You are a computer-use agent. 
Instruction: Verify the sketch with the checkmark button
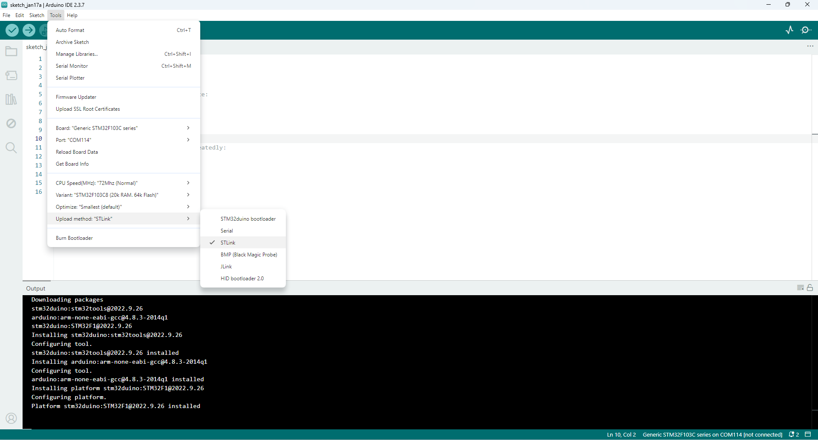[x=12, y=30]
